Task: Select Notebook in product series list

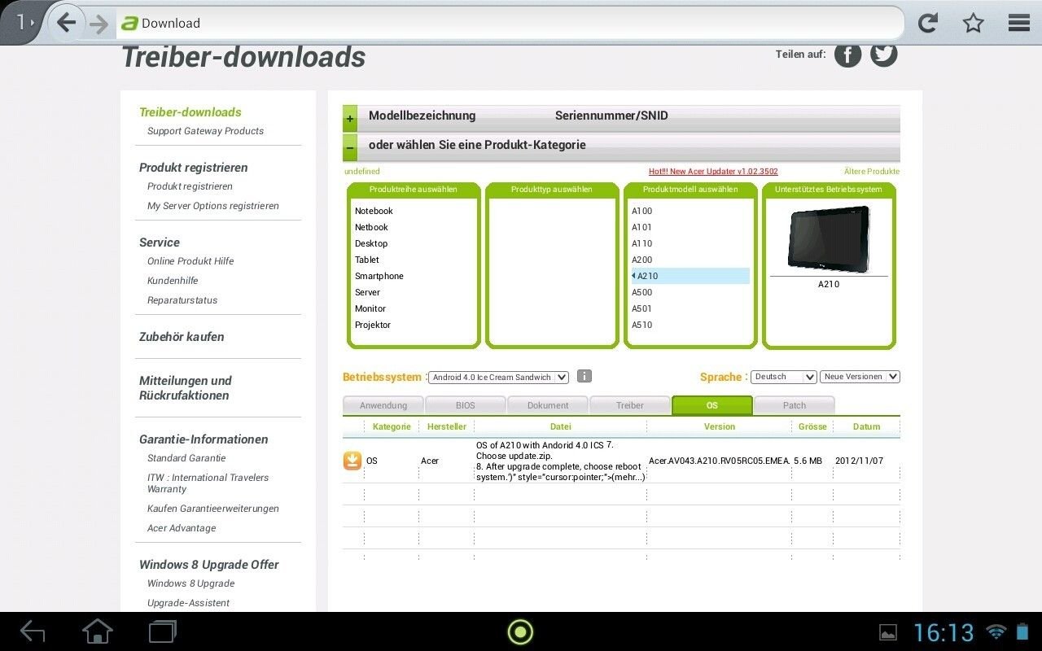Action: [374, 211]
